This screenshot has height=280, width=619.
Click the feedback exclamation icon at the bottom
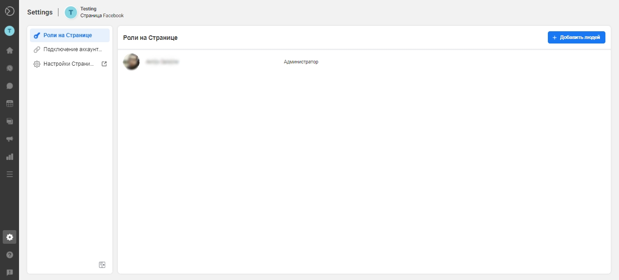click(10, 272)
